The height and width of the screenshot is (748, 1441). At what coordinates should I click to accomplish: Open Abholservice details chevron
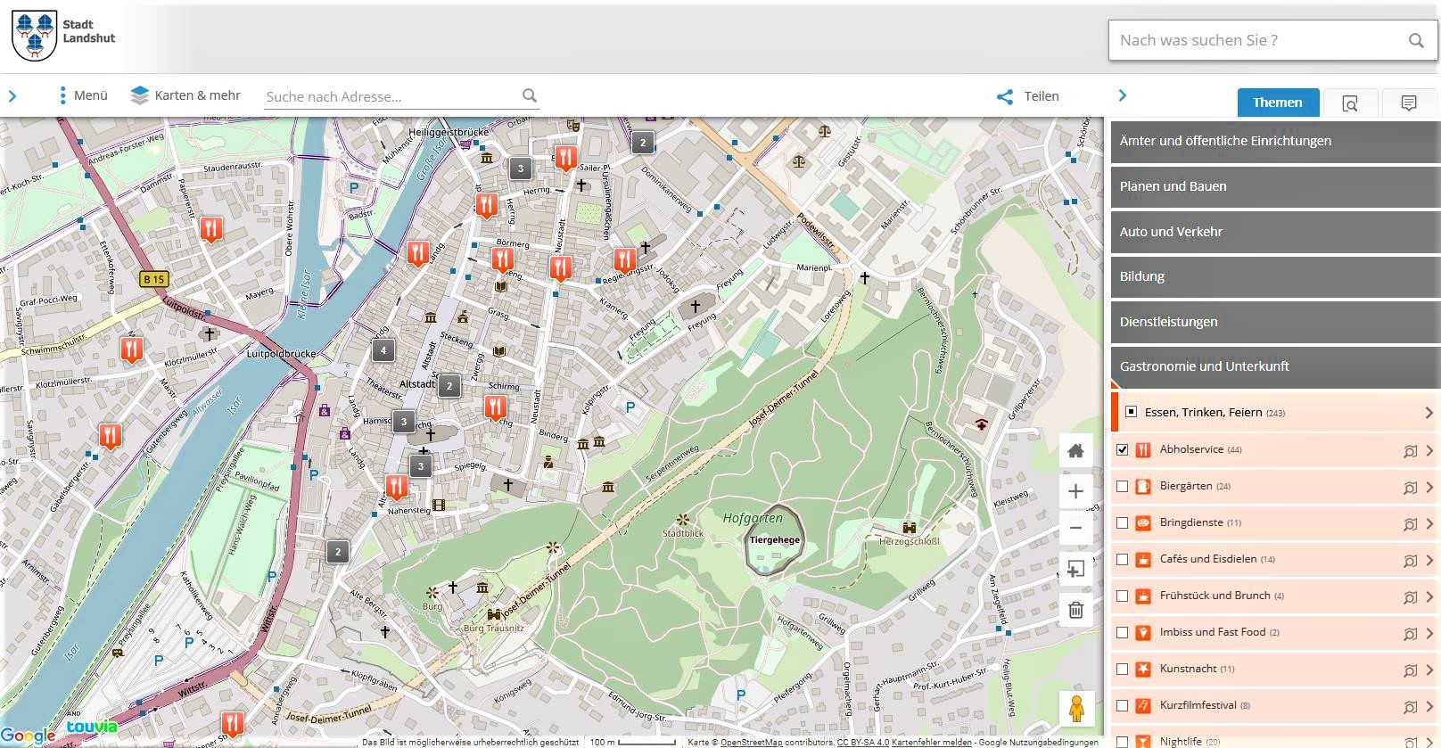[x=1430, y=451]
